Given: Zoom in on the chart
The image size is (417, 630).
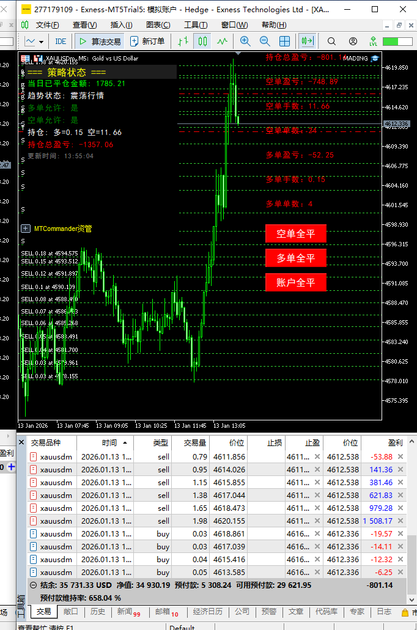Looking at the screenshot, I should click(245, 42).
